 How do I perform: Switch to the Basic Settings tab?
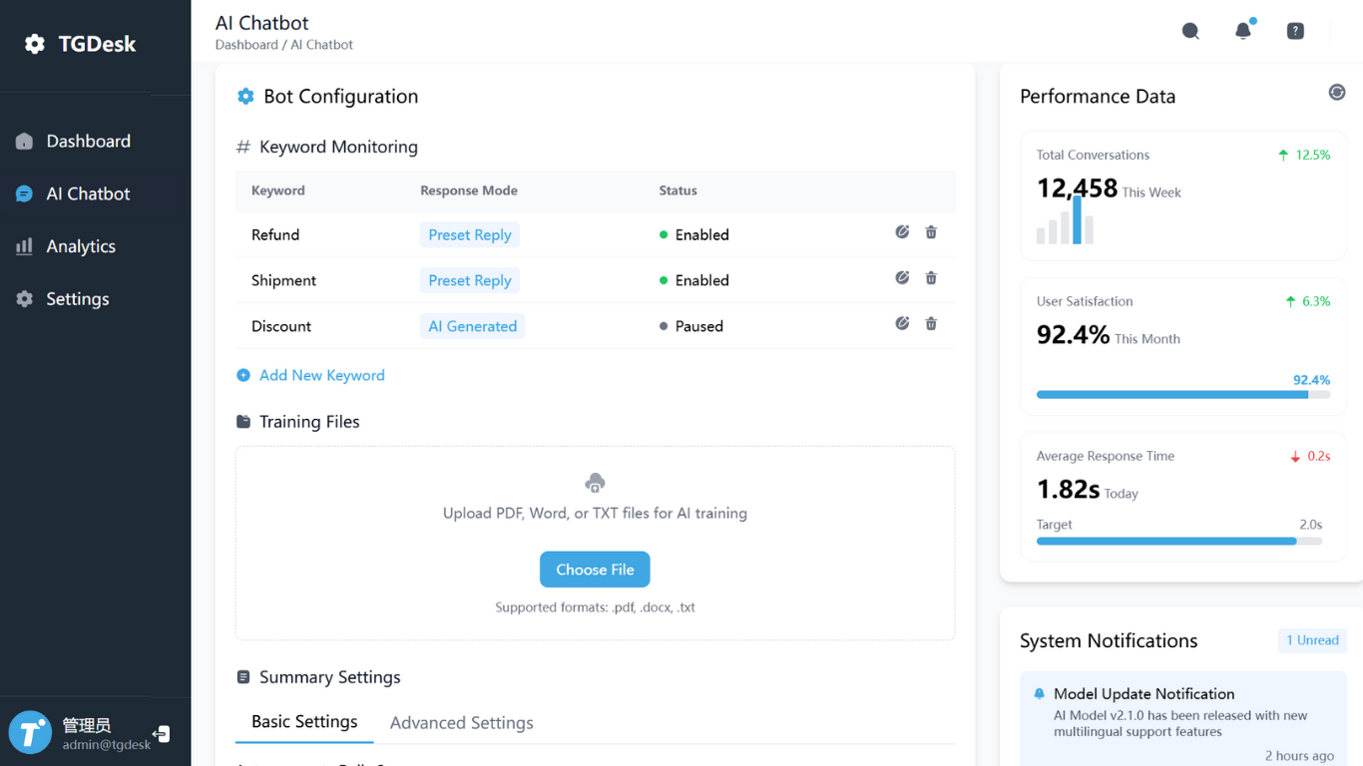(304, 722)
